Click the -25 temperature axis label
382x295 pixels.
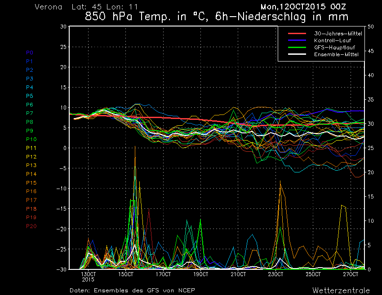click(61, 249)
